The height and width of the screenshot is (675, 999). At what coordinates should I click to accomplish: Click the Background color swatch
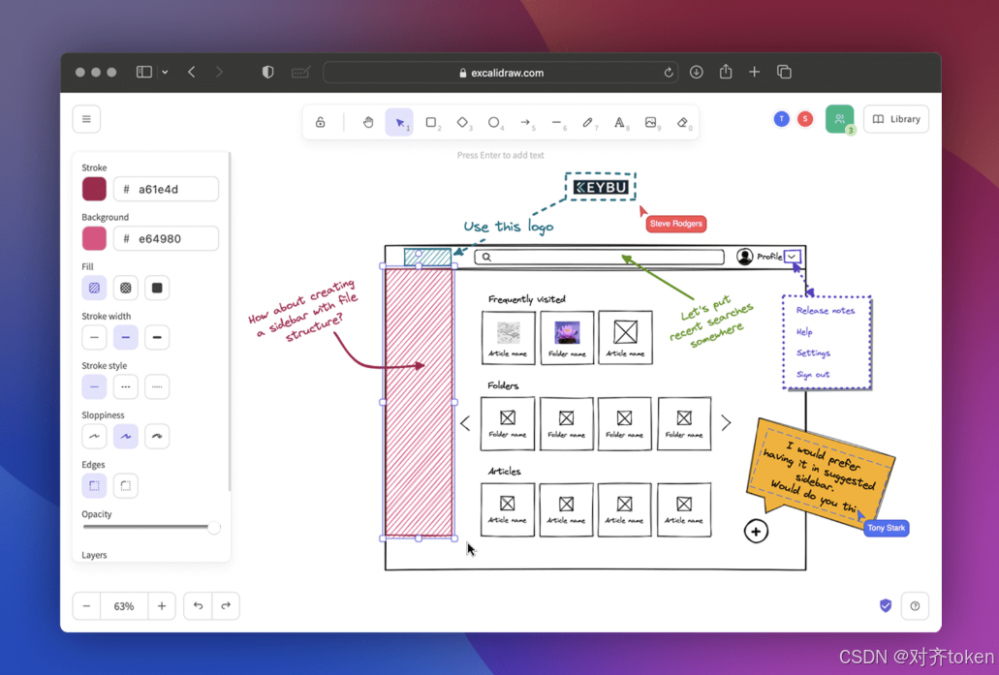coord(94,239)
